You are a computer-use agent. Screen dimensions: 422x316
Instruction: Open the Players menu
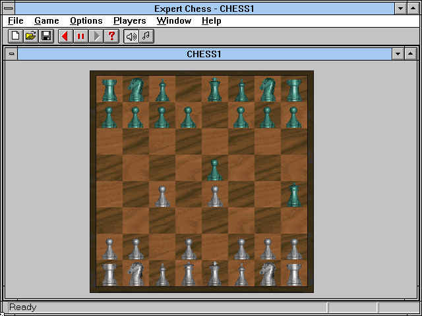130,21
